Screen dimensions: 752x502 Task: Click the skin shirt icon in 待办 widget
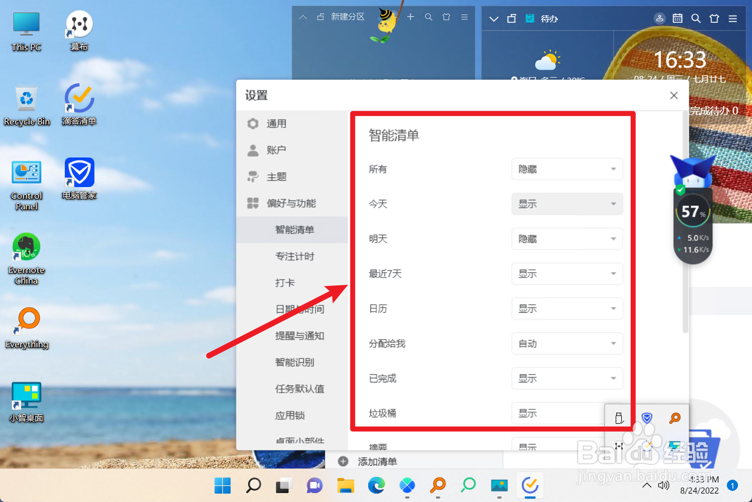pyautogui.click(x=715, y=18)
